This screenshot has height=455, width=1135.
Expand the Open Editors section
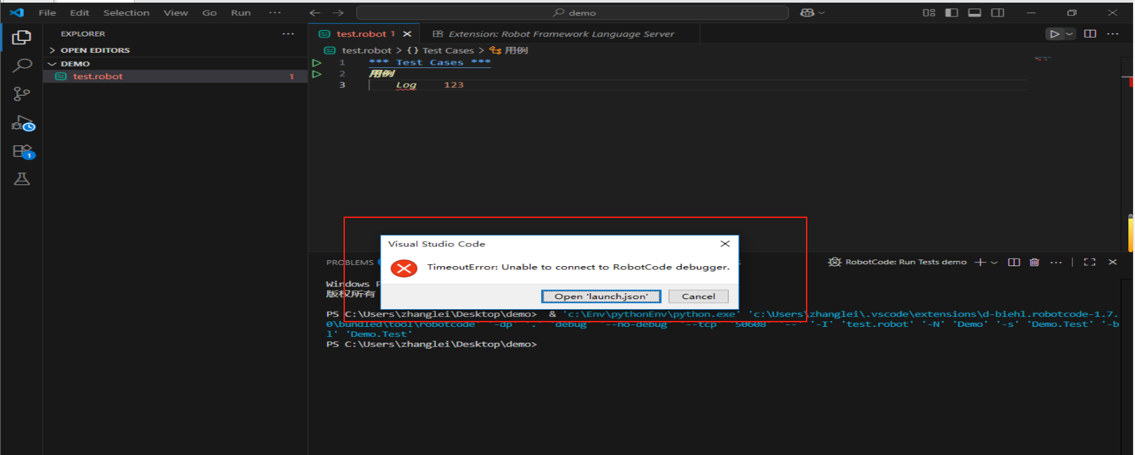(176, 50)
